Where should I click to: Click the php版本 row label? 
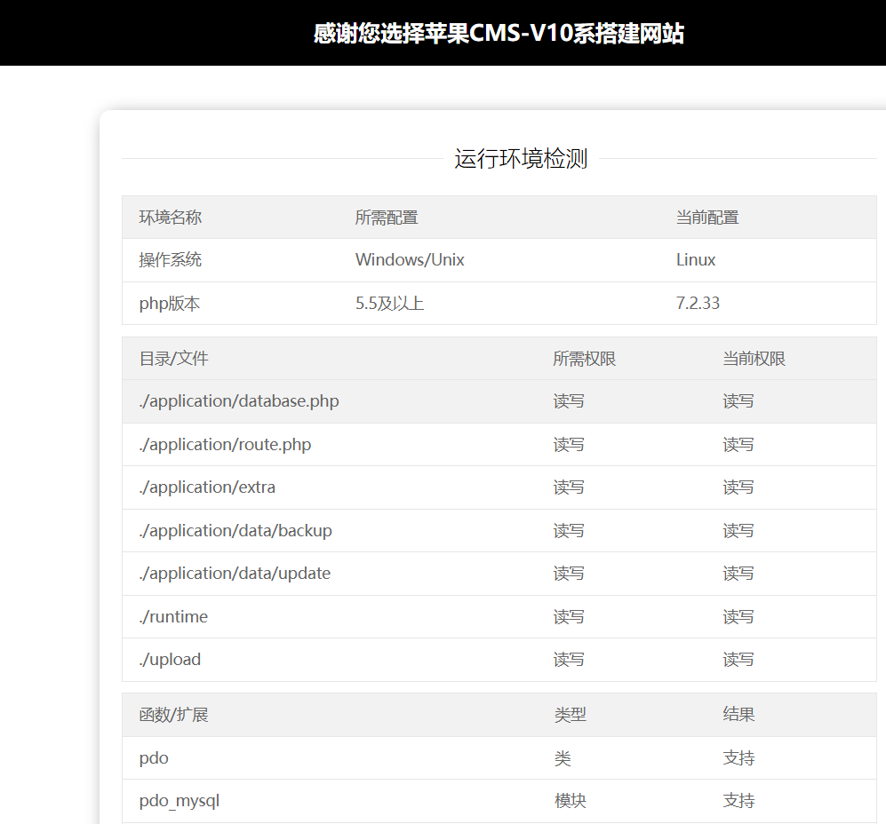tap(170, 304)
